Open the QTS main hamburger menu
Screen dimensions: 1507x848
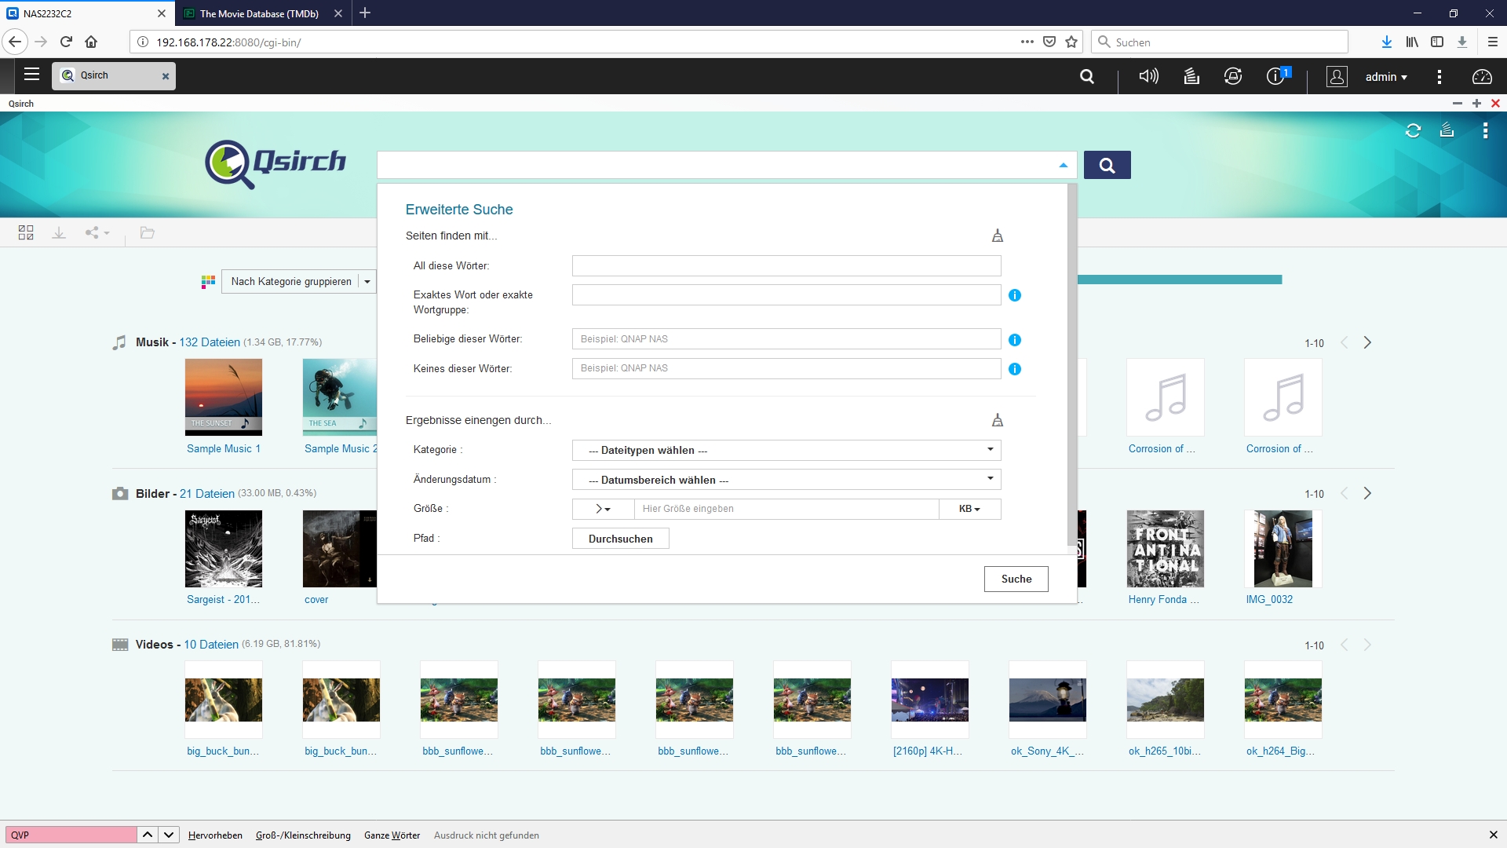(31, 75)
